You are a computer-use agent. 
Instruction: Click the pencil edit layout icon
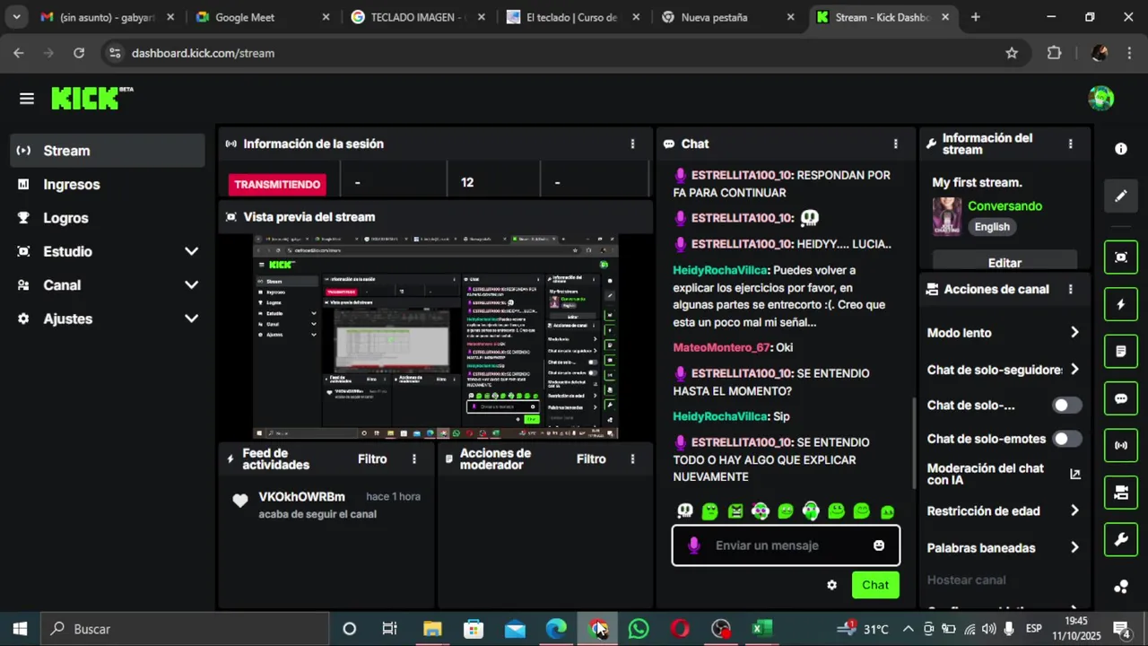point(1121,196)
